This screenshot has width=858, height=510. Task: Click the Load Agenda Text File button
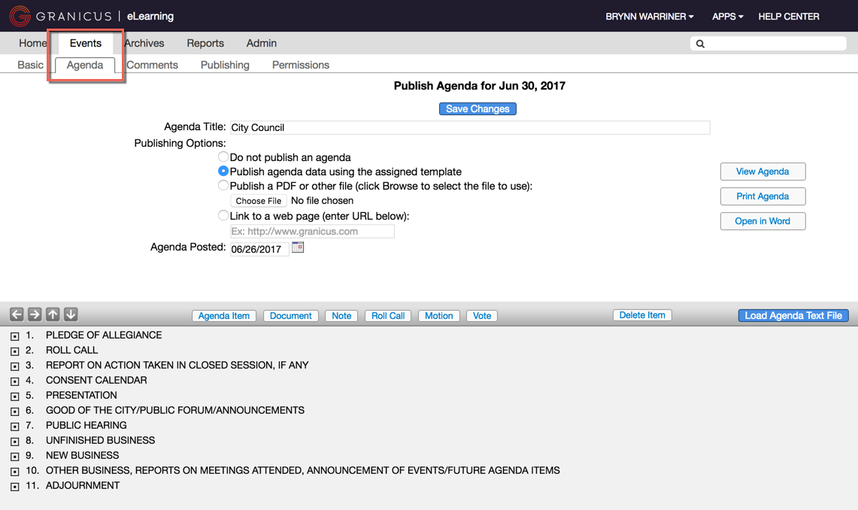coord(793,316)
